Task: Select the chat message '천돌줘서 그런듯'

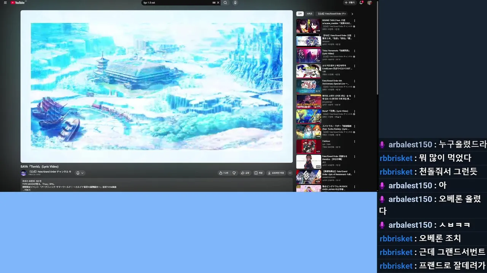Action: (x=448, y=172)
